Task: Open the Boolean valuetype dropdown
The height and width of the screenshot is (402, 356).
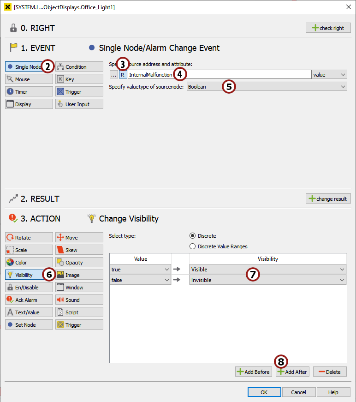Action: [267, 86]
